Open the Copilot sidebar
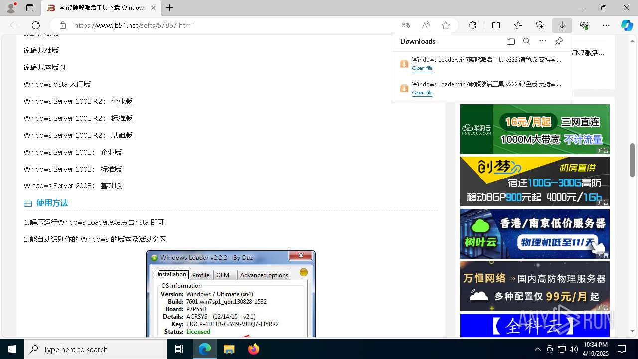 point(627,25)
